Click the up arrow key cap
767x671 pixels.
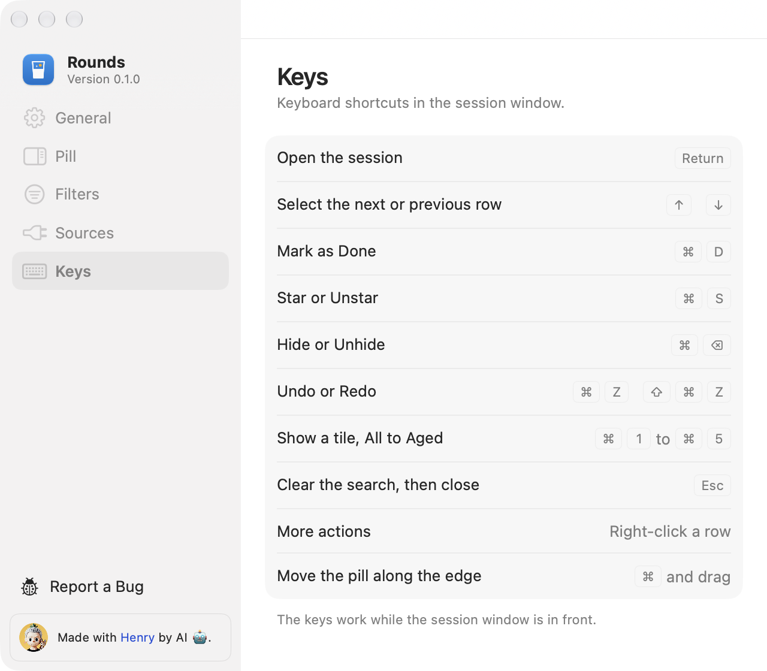(x=679, y=205)
